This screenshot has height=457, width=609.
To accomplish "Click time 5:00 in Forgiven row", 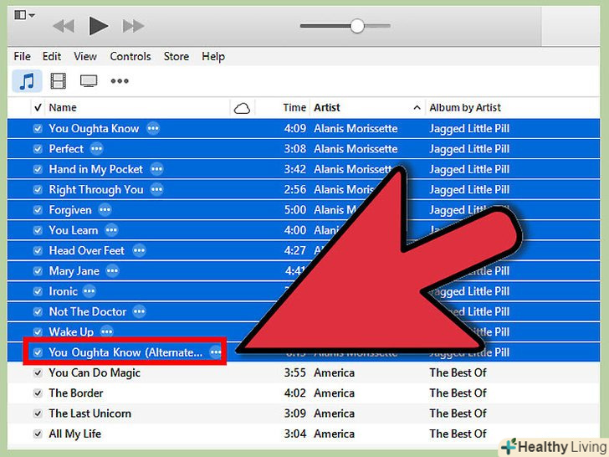I will pos(294,210).
